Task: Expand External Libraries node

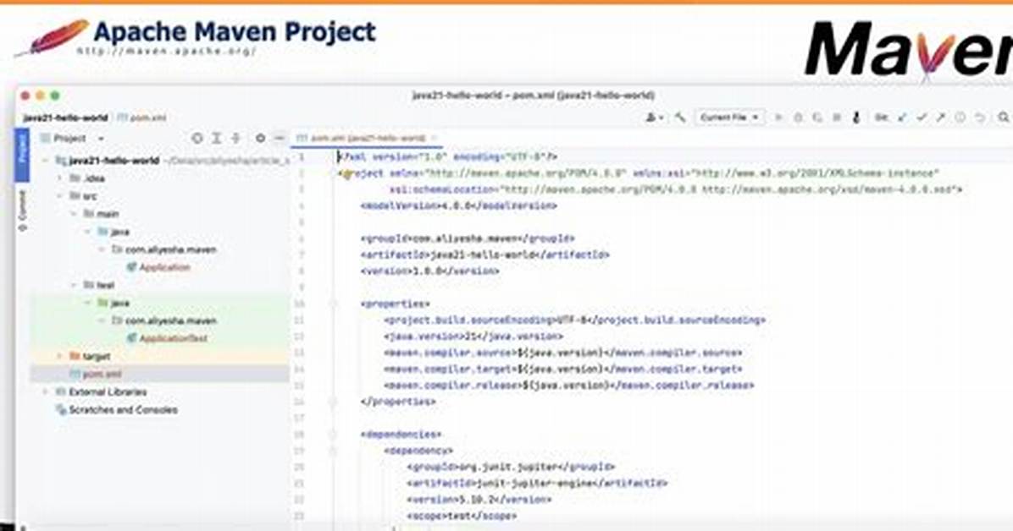Action: [x=46, y=391]
